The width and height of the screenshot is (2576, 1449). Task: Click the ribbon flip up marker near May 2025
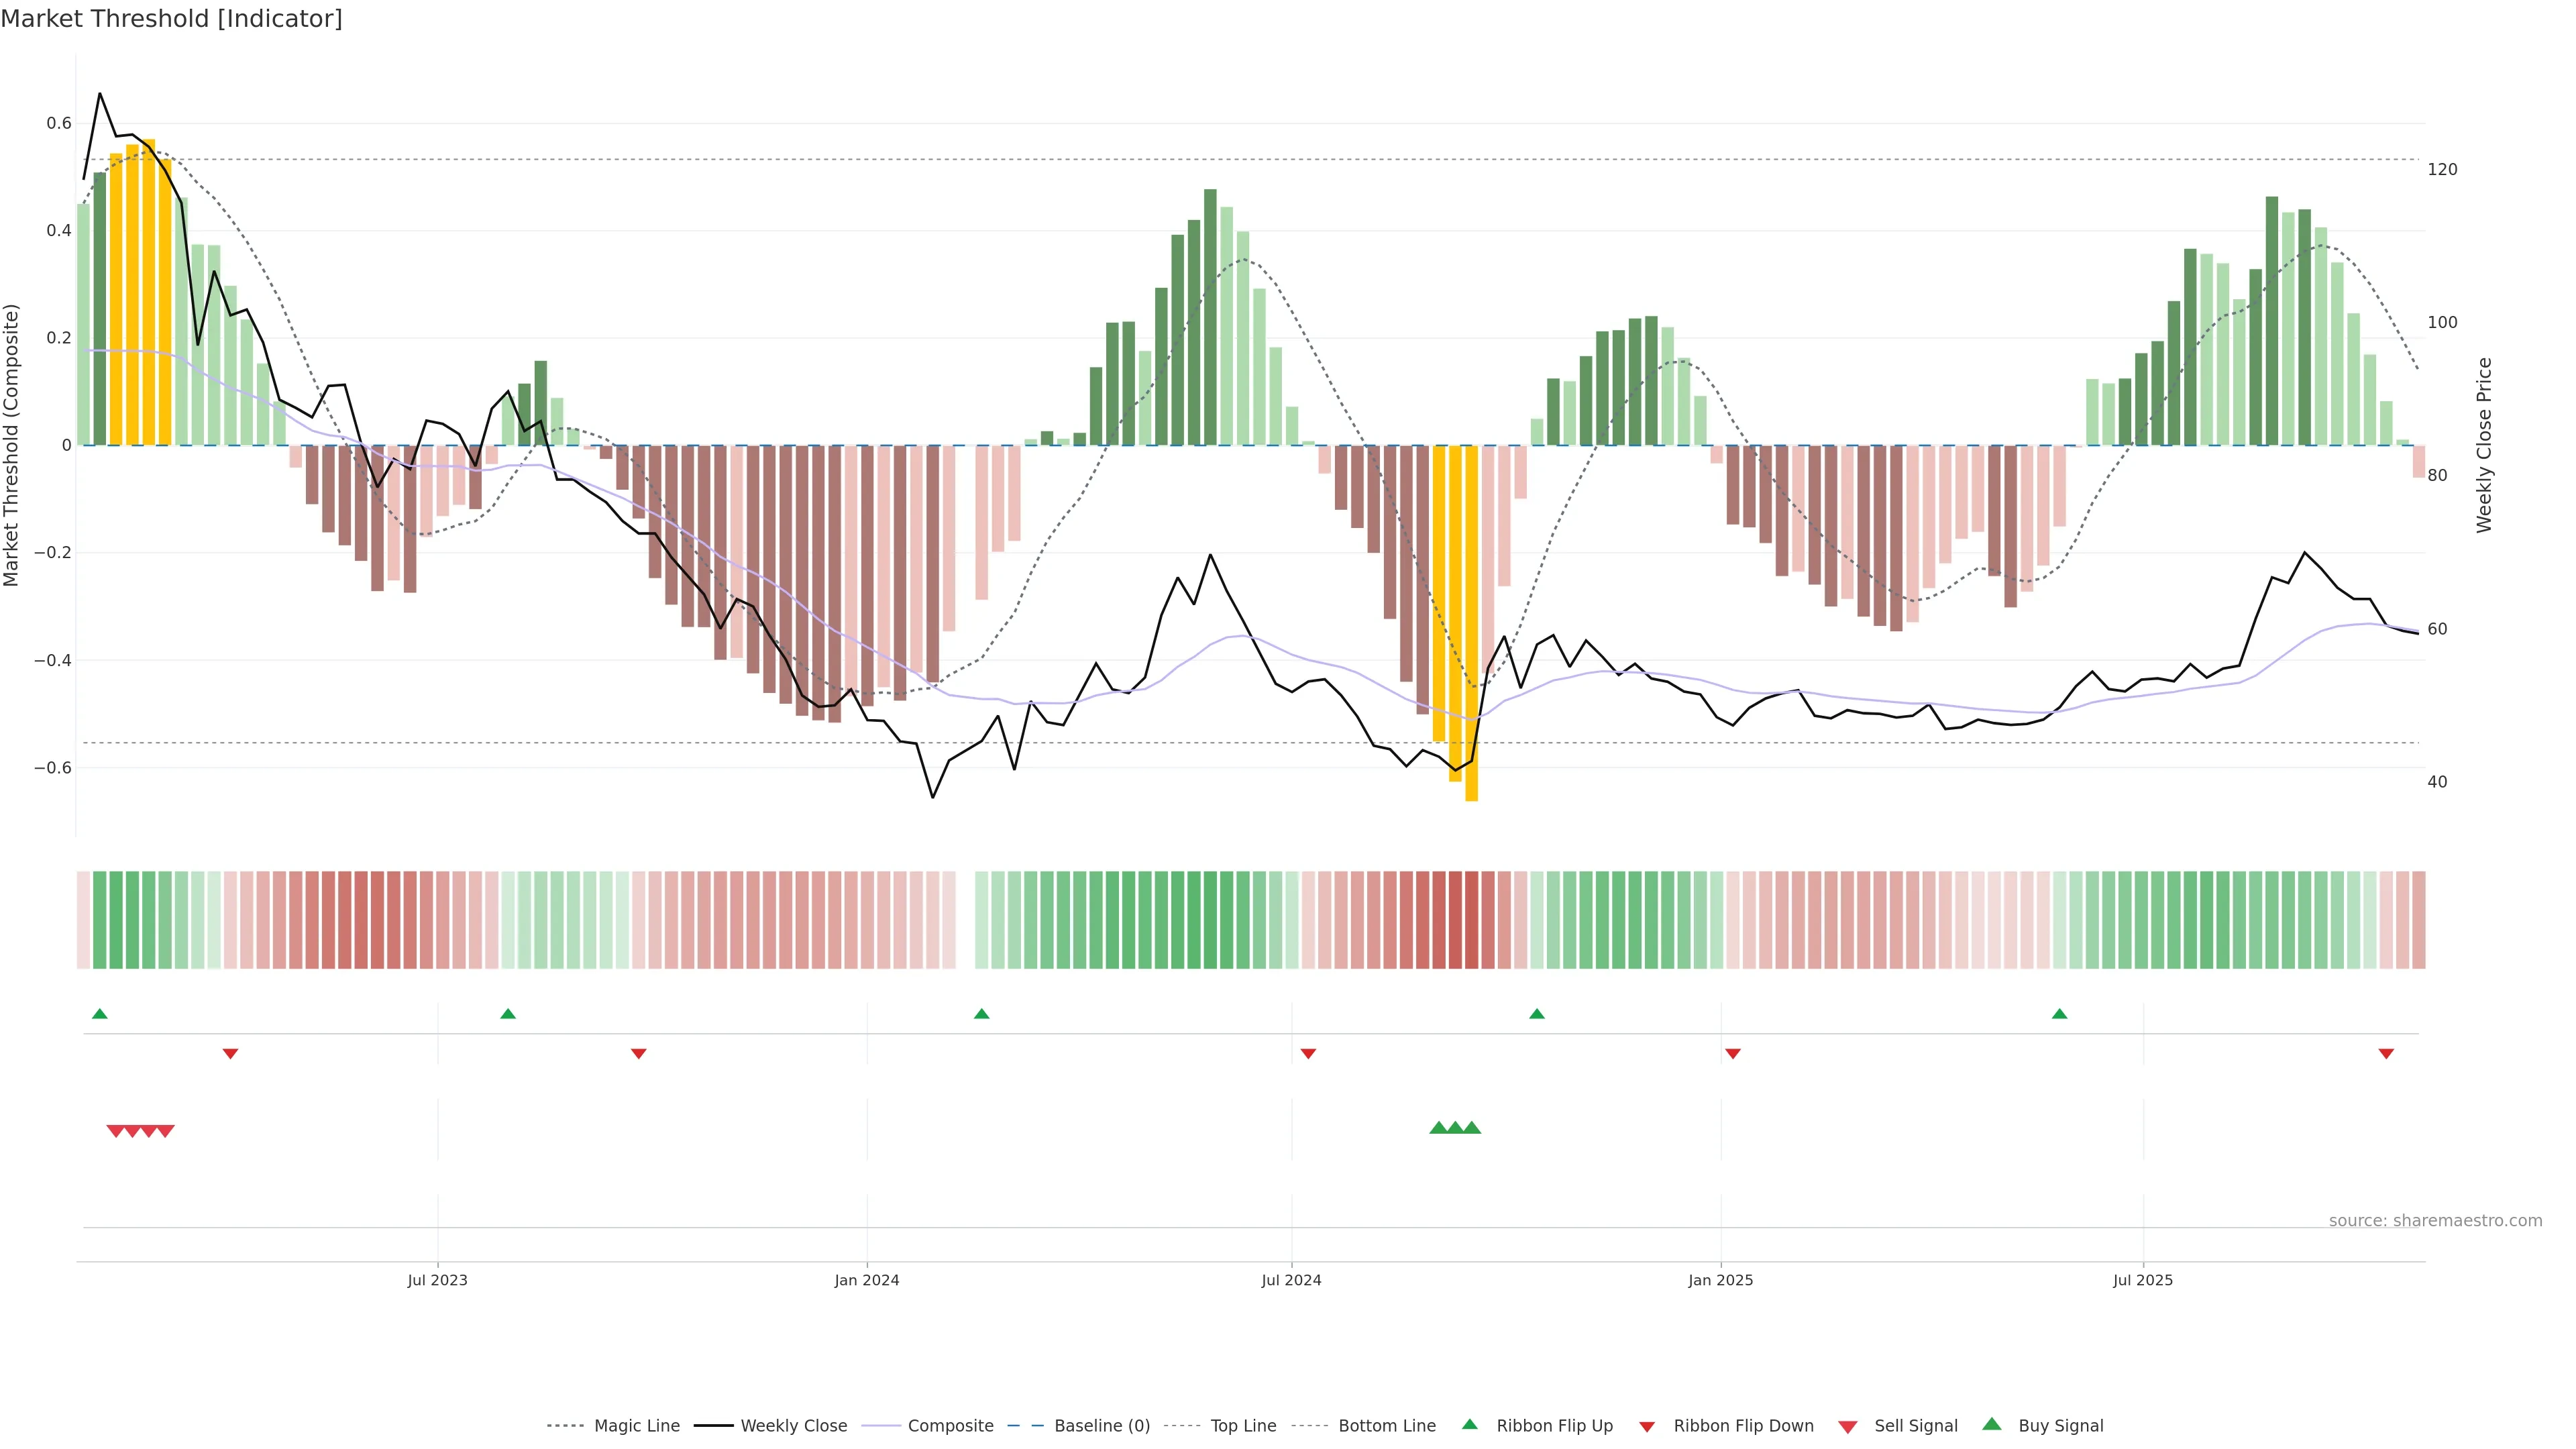coord(2059,1014)
